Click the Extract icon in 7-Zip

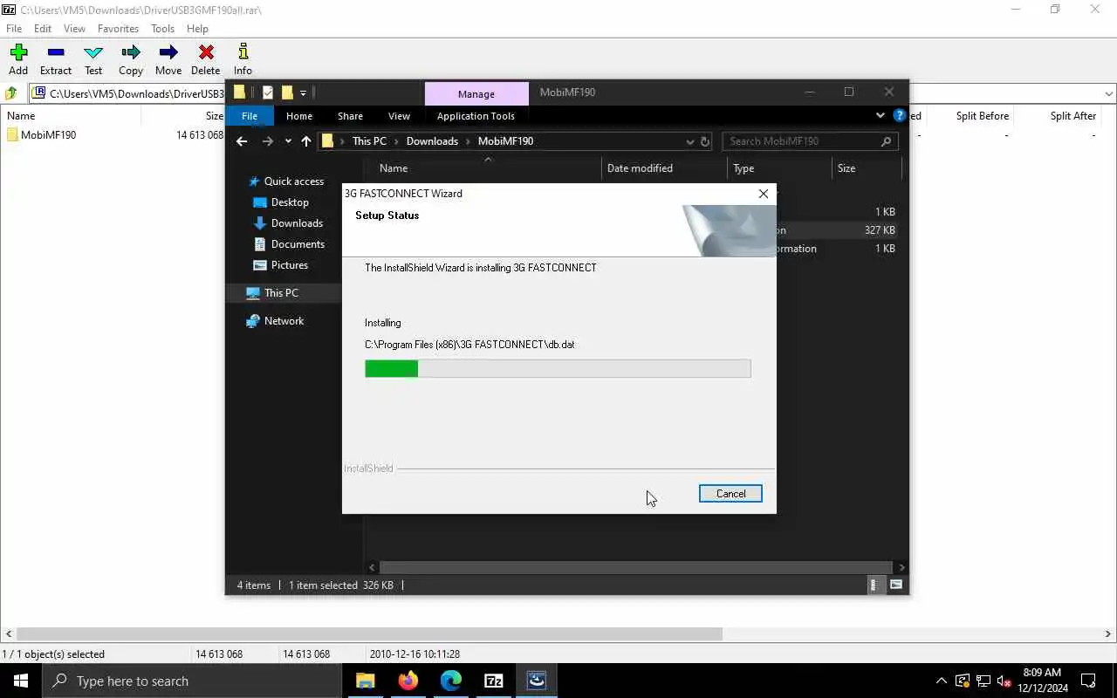[56, 53]
